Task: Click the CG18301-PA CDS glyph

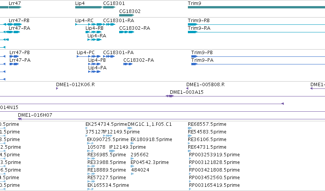Action: (x=109, y=56)
